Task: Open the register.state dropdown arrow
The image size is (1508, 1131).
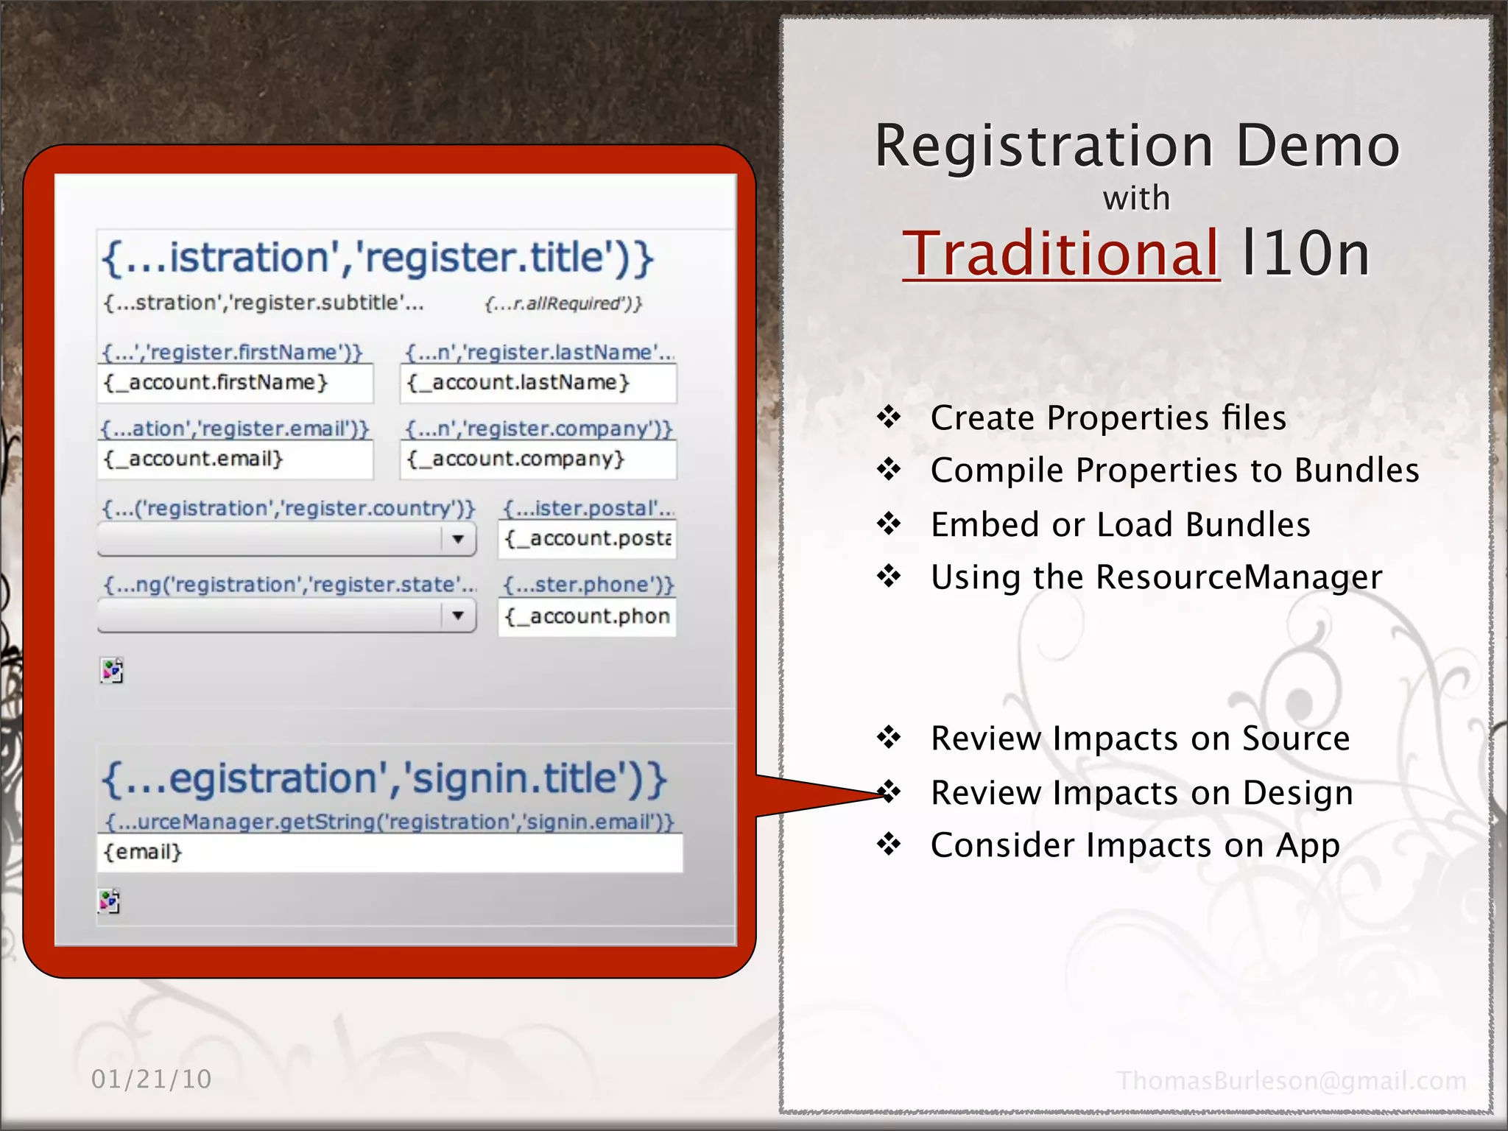Action: click(x=458, y=615)
